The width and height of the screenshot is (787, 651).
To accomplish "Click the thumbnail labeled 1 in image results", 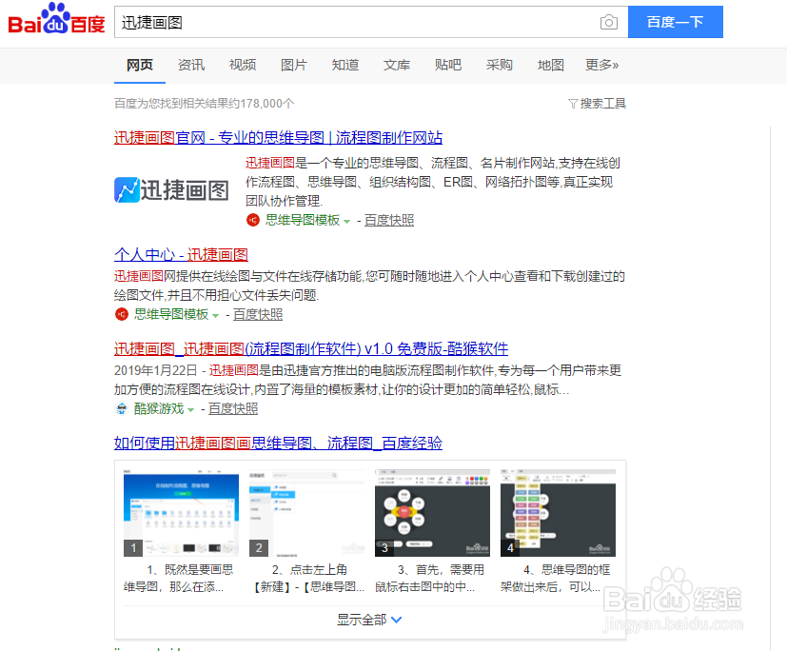I will (182, 511).
